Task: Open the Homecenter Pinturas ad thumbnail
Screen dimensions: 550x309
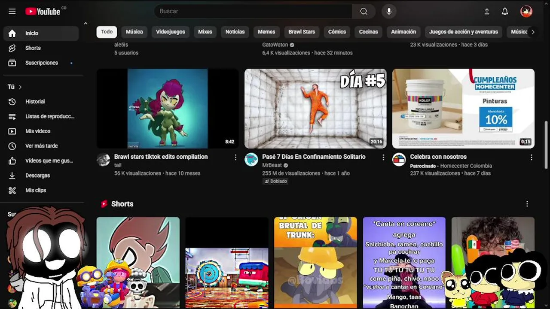Action: click(x=463, y=109)
